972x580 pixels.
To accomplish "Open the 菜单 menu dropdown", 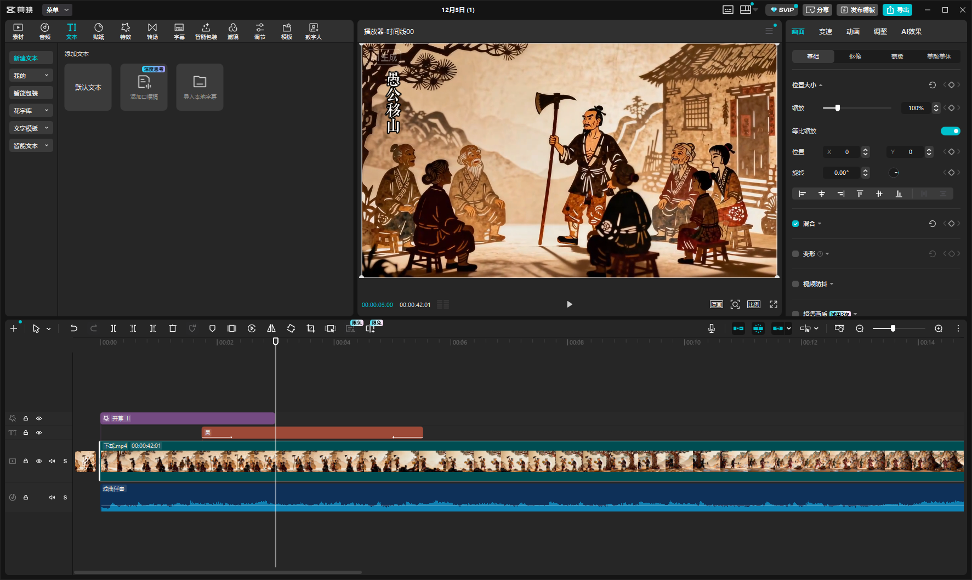I will point(57,10).
